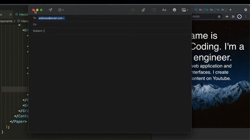Open the browser extensions puzzle icon
The height and width of the screenshot is (140, 250).
(233, 16)
